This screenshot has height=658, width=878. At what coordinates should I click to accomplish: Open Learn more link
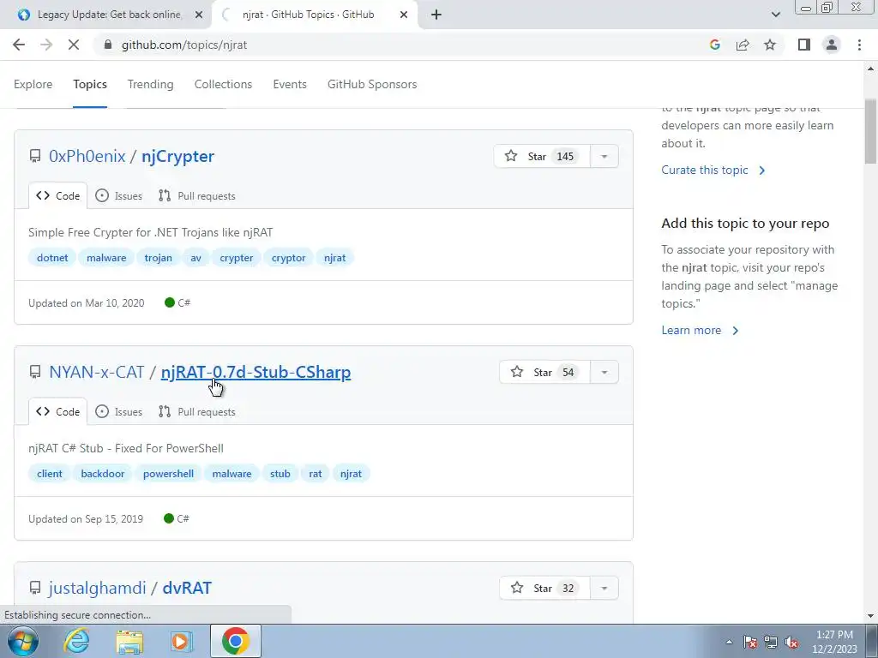tap(700, 331)
